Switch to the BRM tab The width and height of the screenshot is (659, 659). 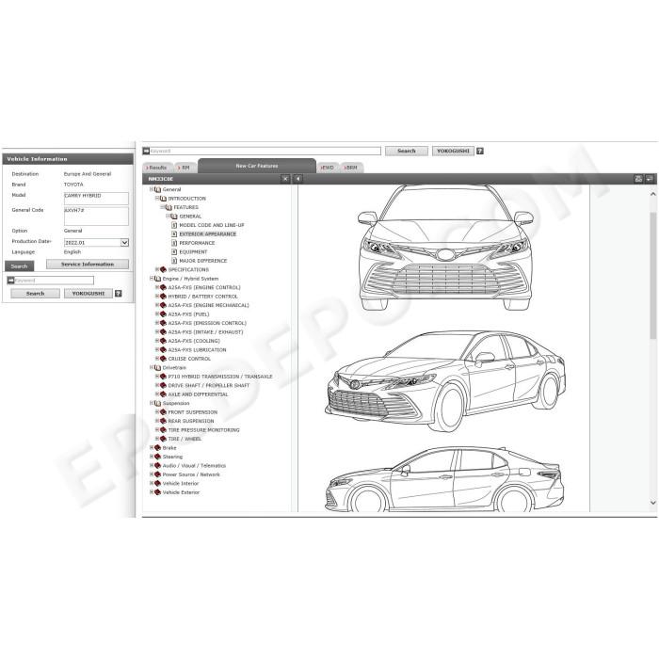coord(352,168)
